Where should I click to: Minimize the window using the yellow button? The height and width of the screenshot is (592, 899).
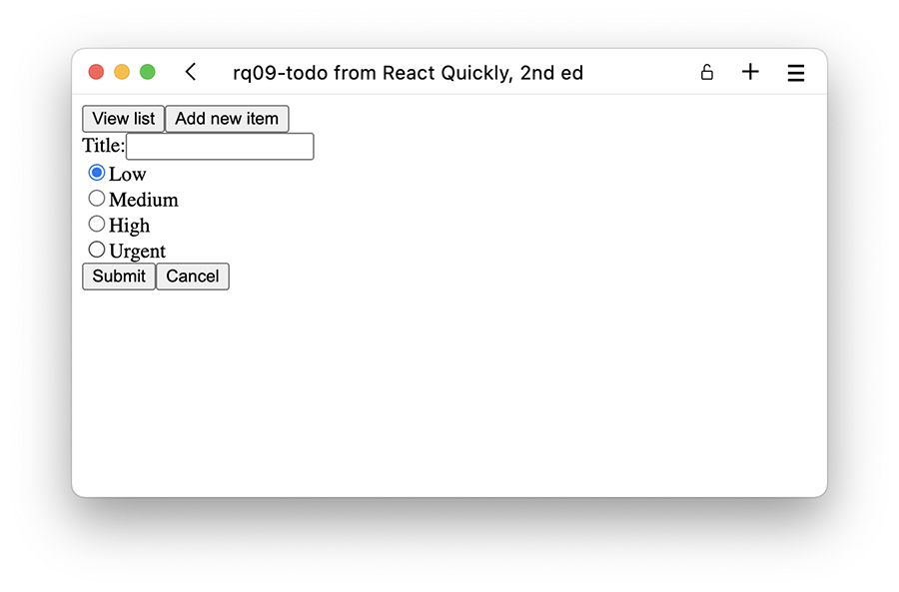[x=122, y=72]
